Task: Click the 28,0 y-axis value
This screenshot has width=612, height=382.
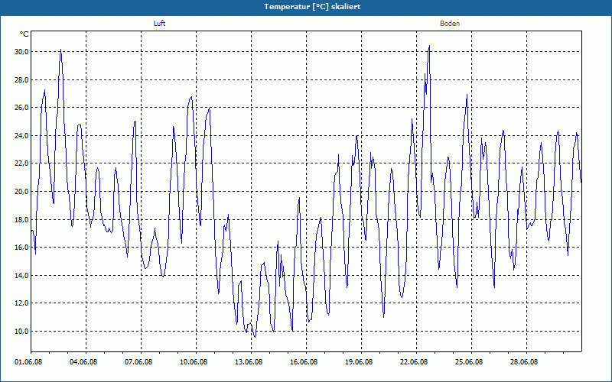Action: (x=21, y=80)
